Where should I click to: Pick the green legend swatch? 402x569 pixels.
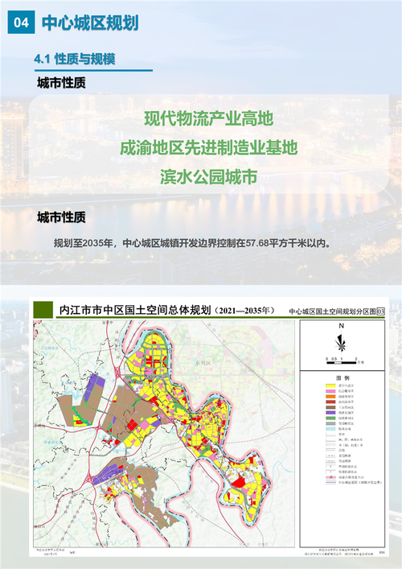pos(330,418)
